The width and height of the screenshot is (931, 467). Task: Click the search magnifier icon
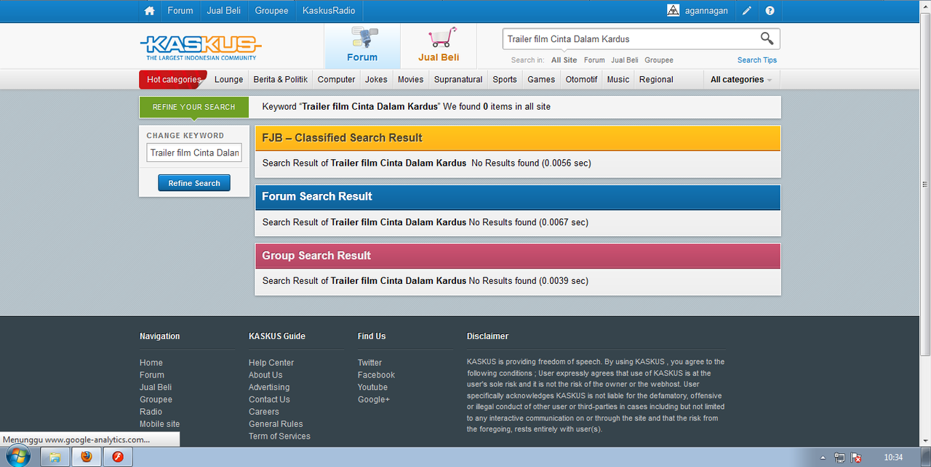767,38
